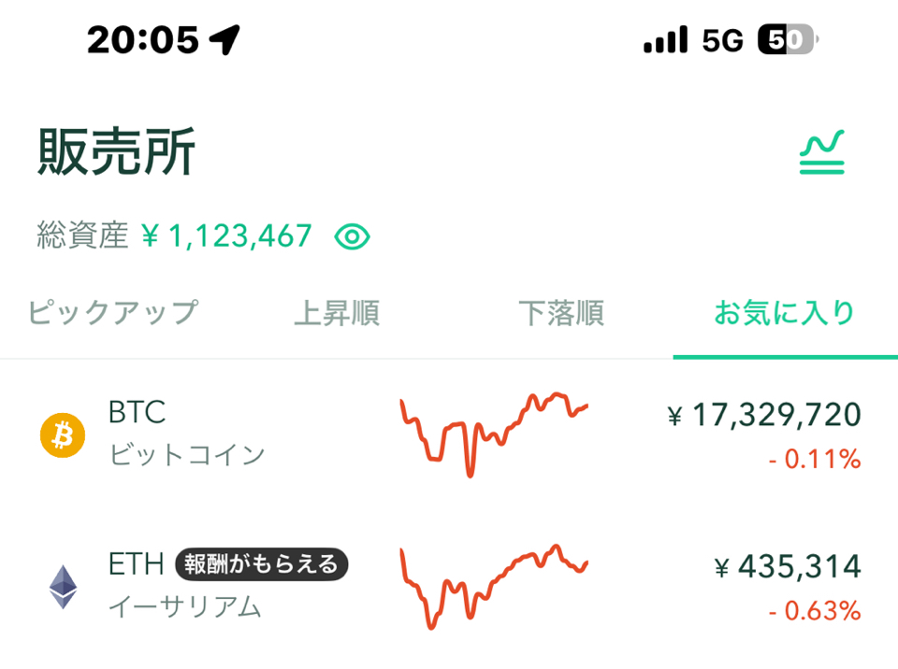The width and height of the screenshot is (898, 669).
Task: Switch to the 下落順 tab
Action: (x=561, y=313)
